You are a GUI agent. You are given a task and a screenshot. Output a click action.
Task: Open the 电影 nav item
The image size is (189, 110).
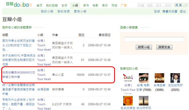95,5
